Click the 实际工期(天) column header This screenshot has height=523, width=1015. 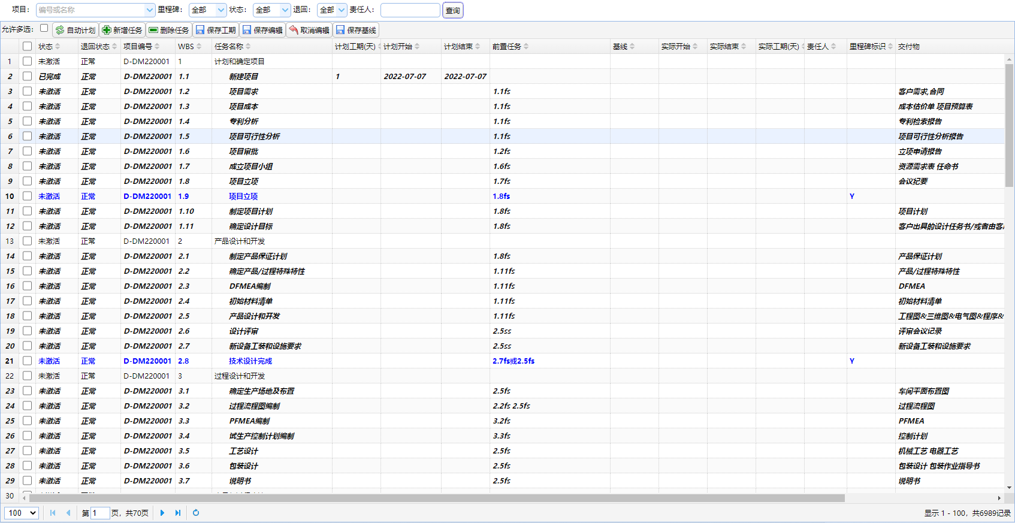[x=780, y=47]
